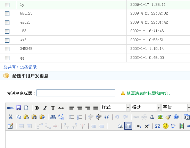This screenshot has height=148, width=190.
Task: Click the anchor insert icon
Action: [152, 117]
